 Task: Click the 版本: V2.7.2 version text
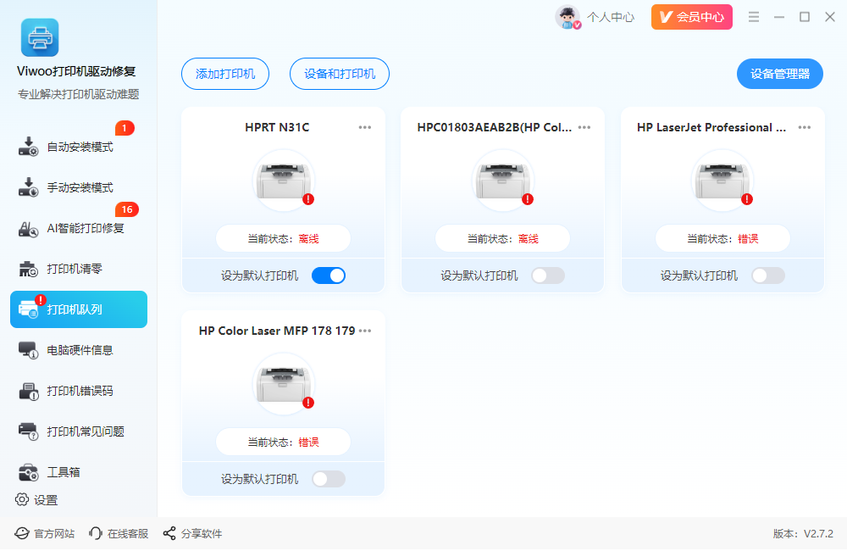(803, 534)
